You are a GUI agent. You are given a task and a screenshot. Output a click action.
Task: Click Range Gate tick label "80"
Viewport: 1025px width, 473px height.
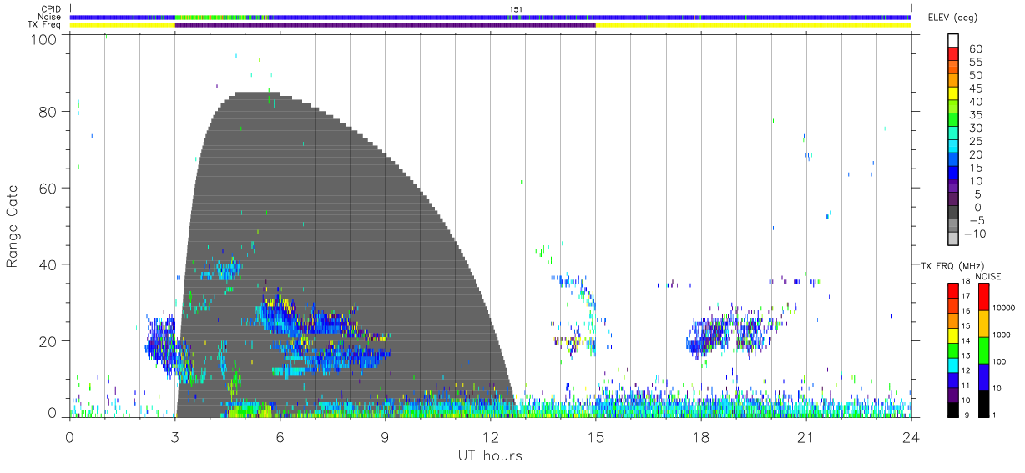pyautogui.click(x=50, y=111)
